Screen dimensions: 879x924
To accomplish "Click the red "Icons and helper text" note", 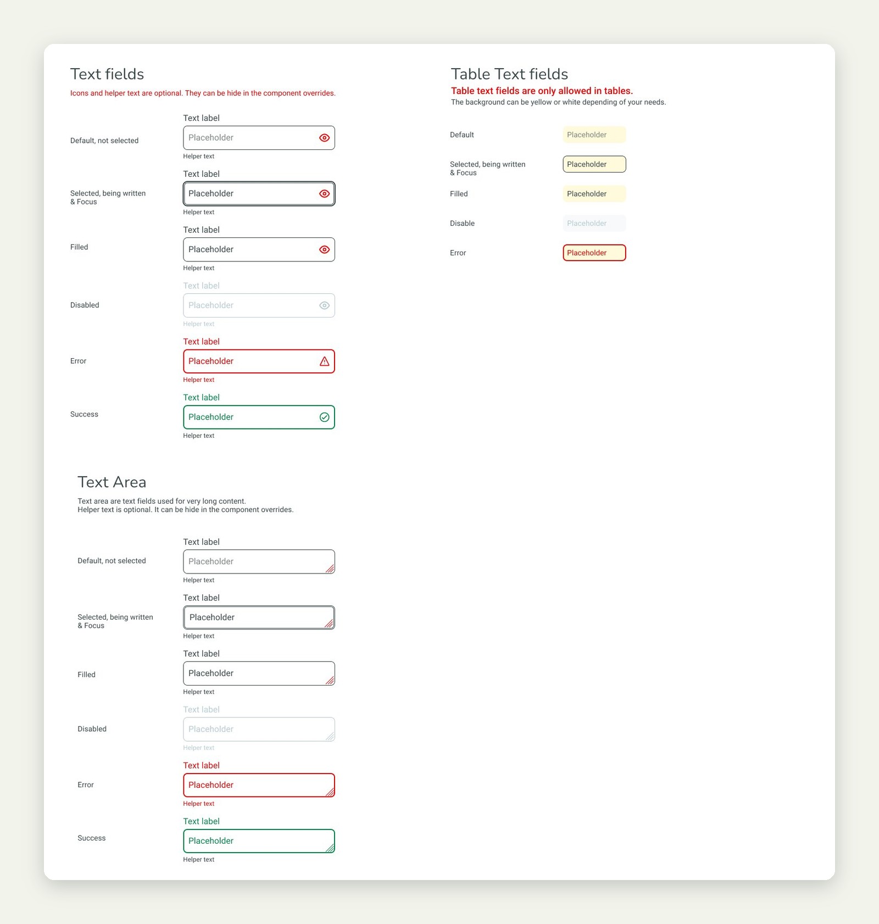I will tap(203, 93).
